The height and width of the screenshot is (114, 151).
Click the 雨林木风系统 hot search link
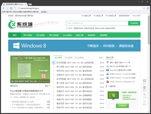[89, 28]
